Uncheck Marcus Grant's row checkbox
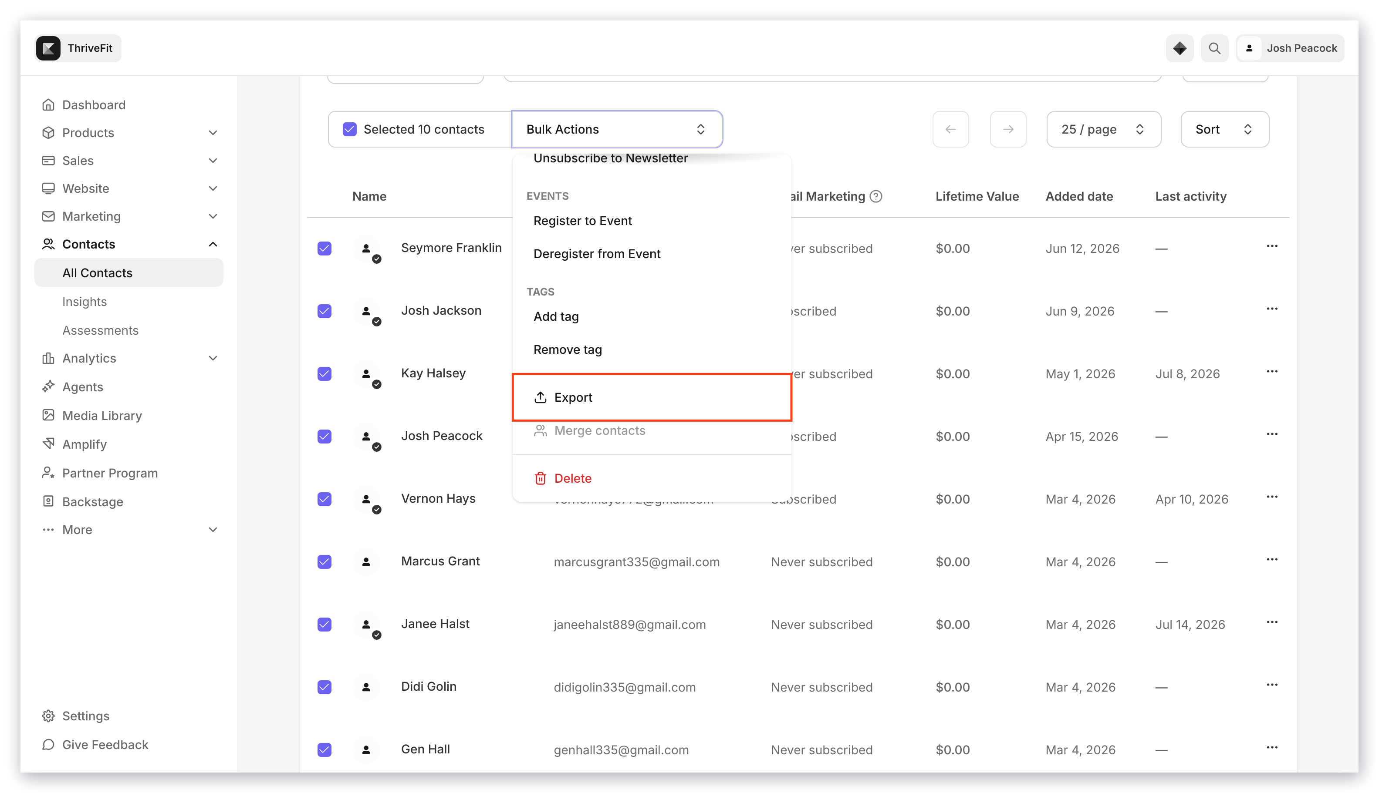Image resolution: width=1379 pixels, height=793 pixels. pyautogui.click(x=324, y=561)
